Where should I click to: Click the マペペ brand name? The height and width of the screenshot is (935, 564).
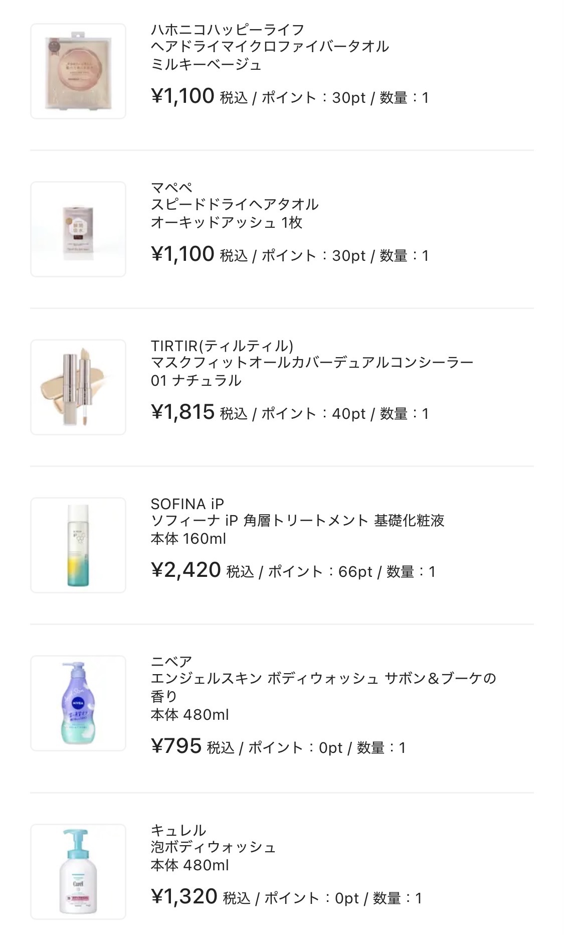point(171,188)
